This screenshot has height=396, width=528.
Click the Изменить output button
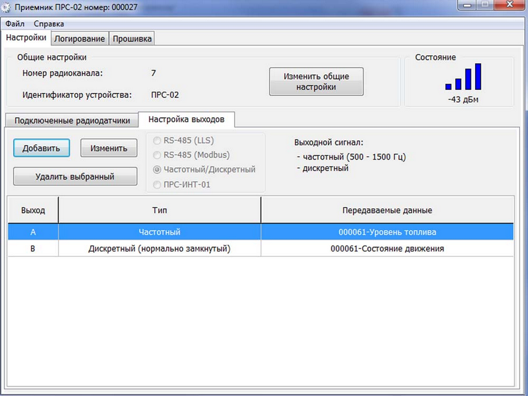pos(109,148)
